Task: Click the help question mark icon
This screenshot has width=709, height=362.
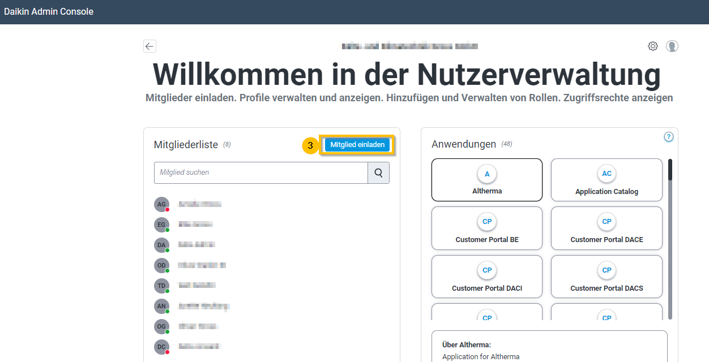Action: pyautogui.click(x=669, y=137)
